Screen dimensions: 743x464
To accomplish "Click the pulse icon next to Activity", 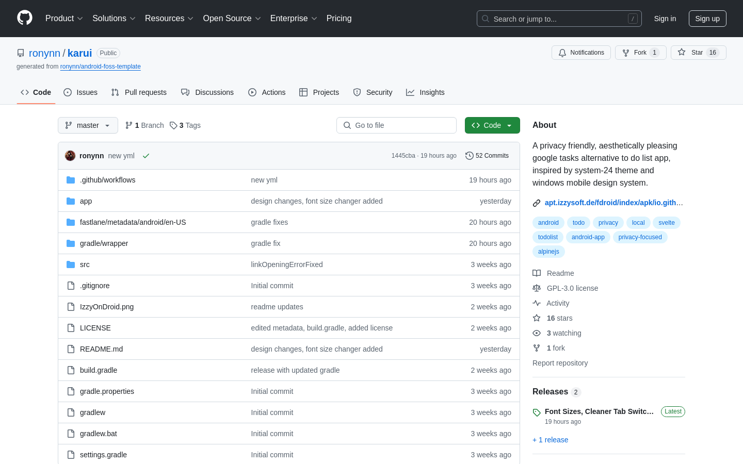I will click(x=537, y=303).
